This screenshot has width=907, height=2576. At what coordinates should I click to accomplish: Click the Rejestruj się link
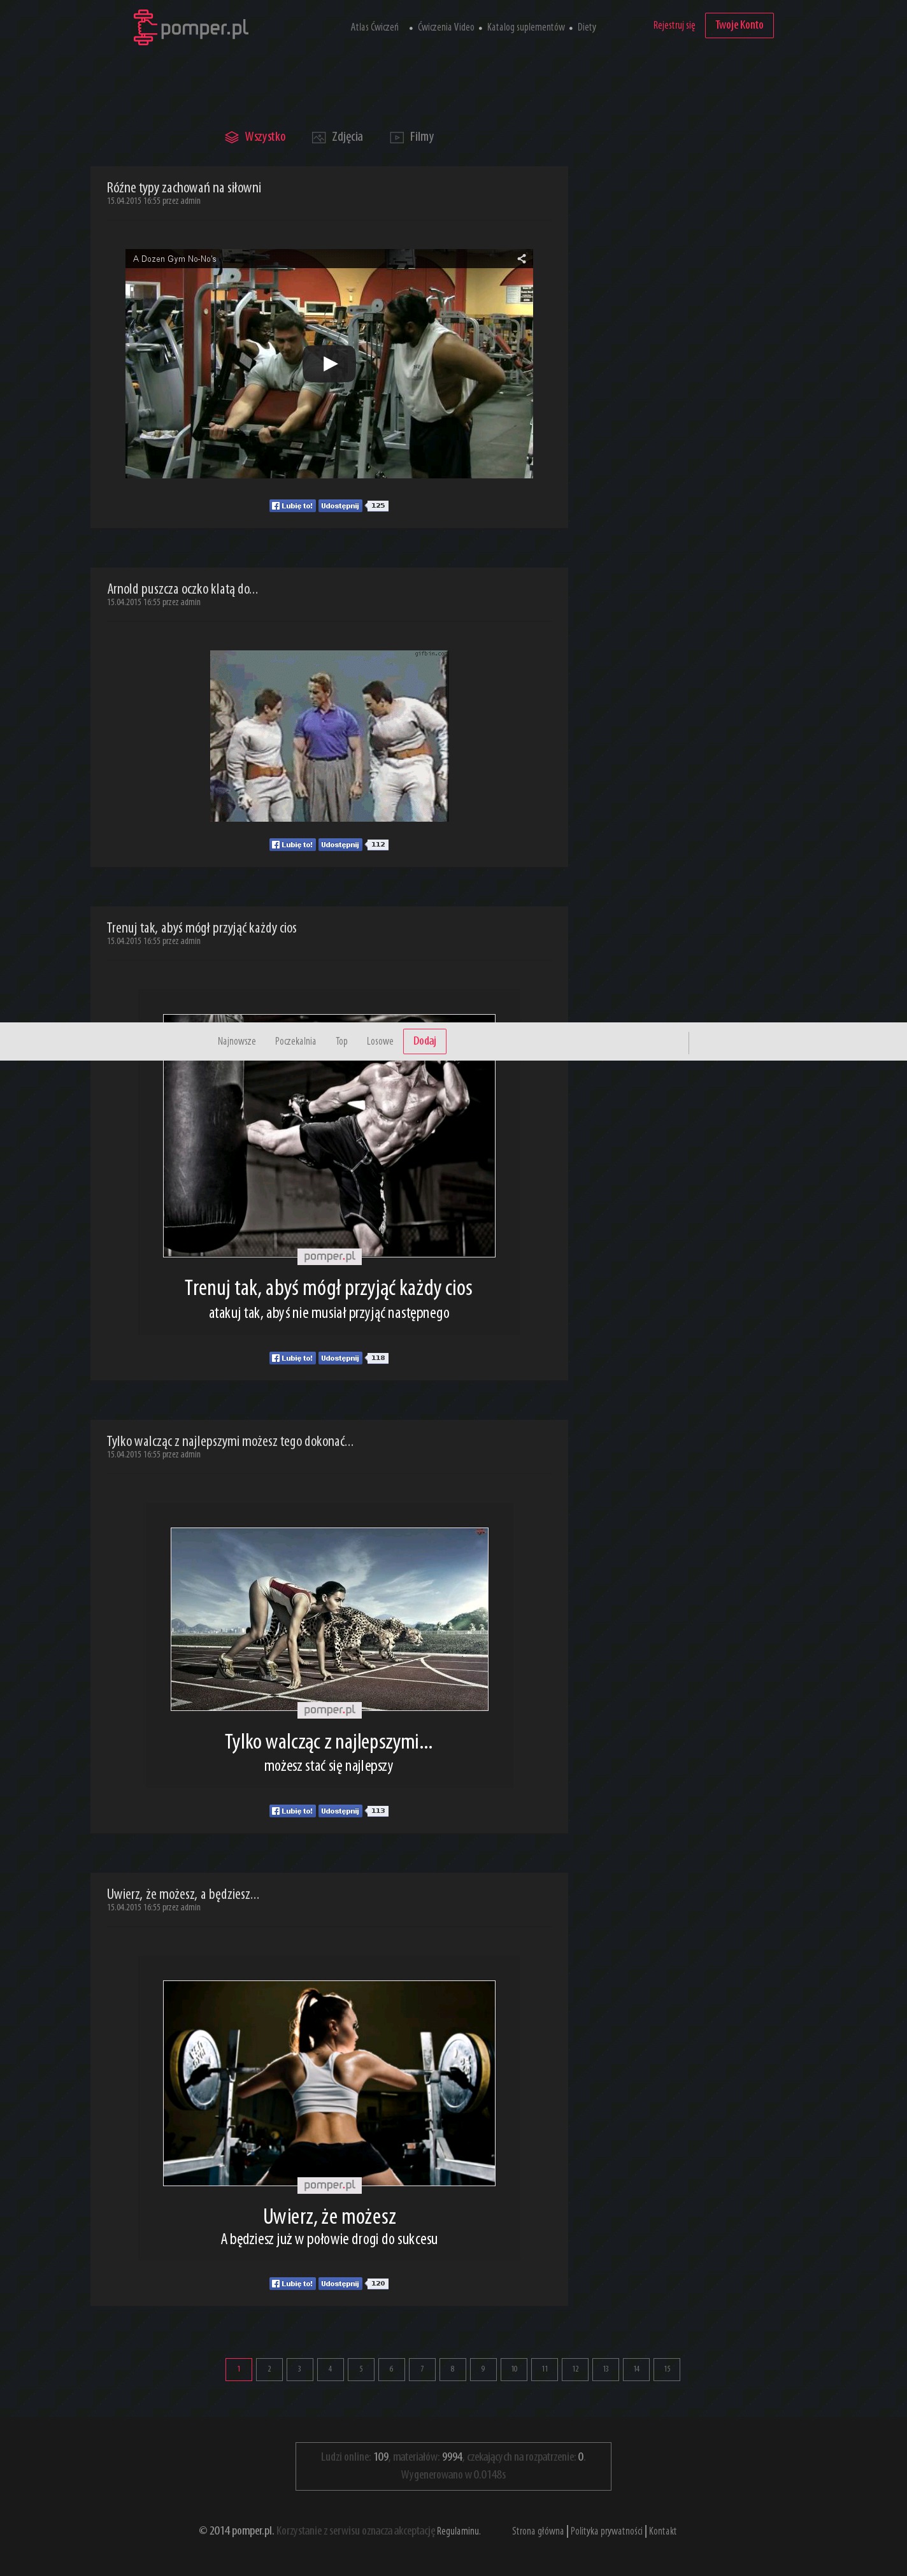(674, 25)
